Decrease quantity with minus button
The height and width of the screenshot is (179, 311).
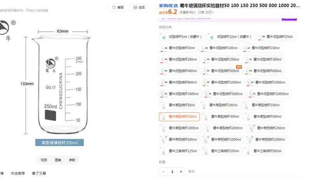tap(163, 172)
